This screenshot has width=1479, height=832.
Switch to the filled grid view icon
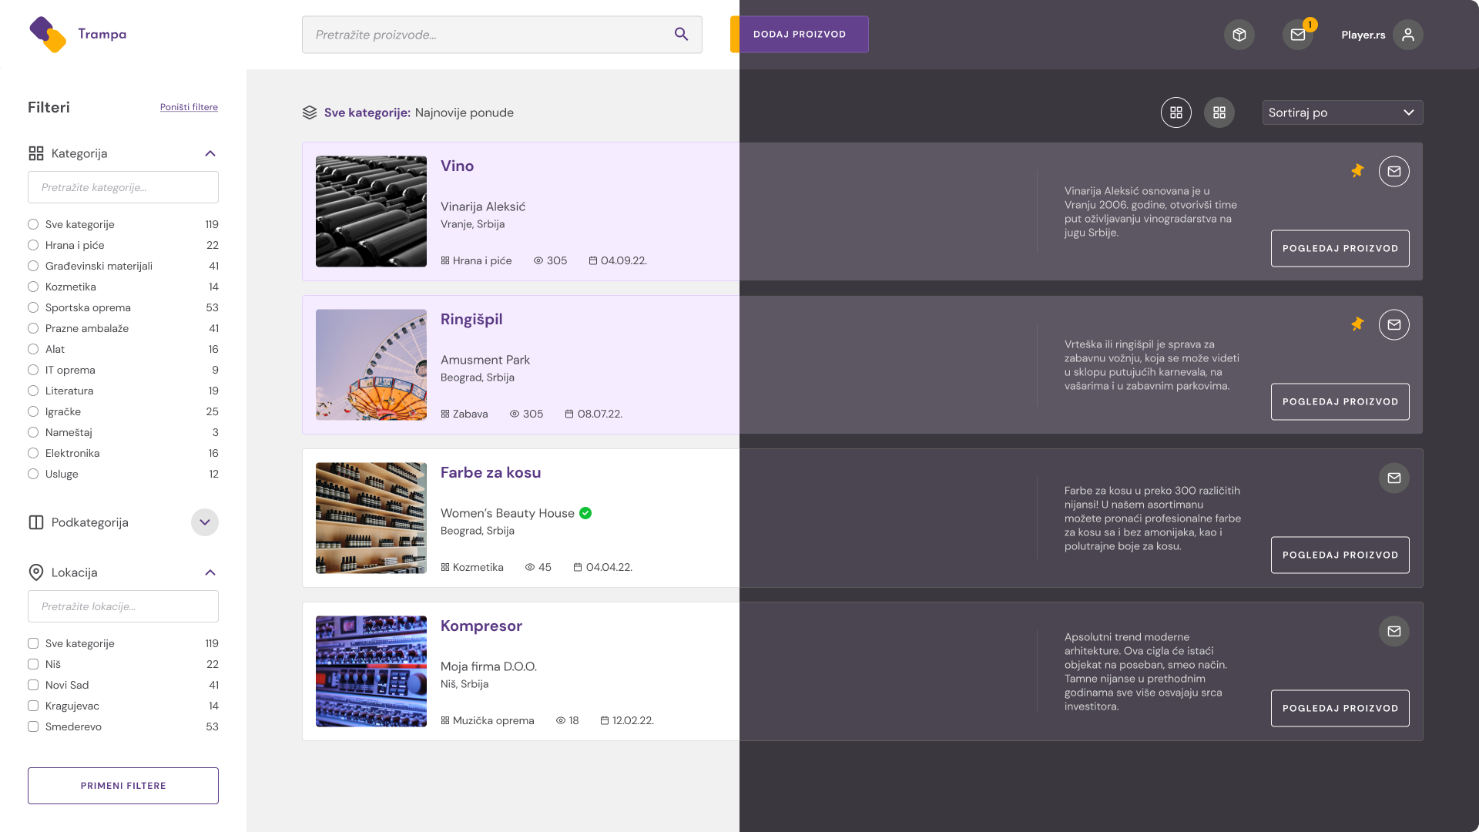(1219, 112)
